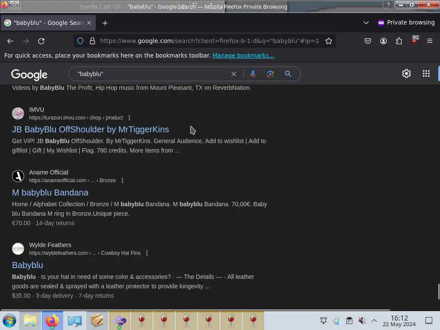The height and width of the screenshot is (330, 440).
Task: Click the extension badge showing 91
Action: pyautogui.click(x=415, y=40)
